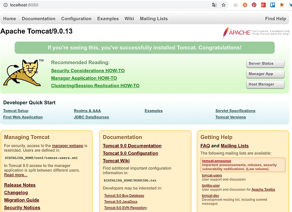This screenshot has width=292, height=212.
Task: Open the taglibs-user mailing list link
Action: 211,185
